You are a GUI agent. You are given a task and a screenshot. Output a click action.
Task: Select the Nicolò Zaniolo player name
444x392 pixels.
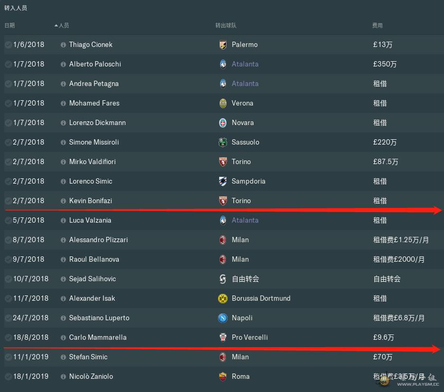coord(91,376)
